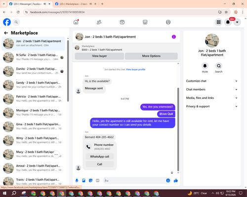Reload the page

[18, 12]
